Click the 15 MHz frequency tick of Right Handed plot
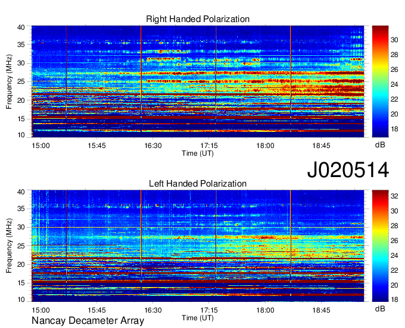Screen dimensions: 405x328 pos(21,119)
